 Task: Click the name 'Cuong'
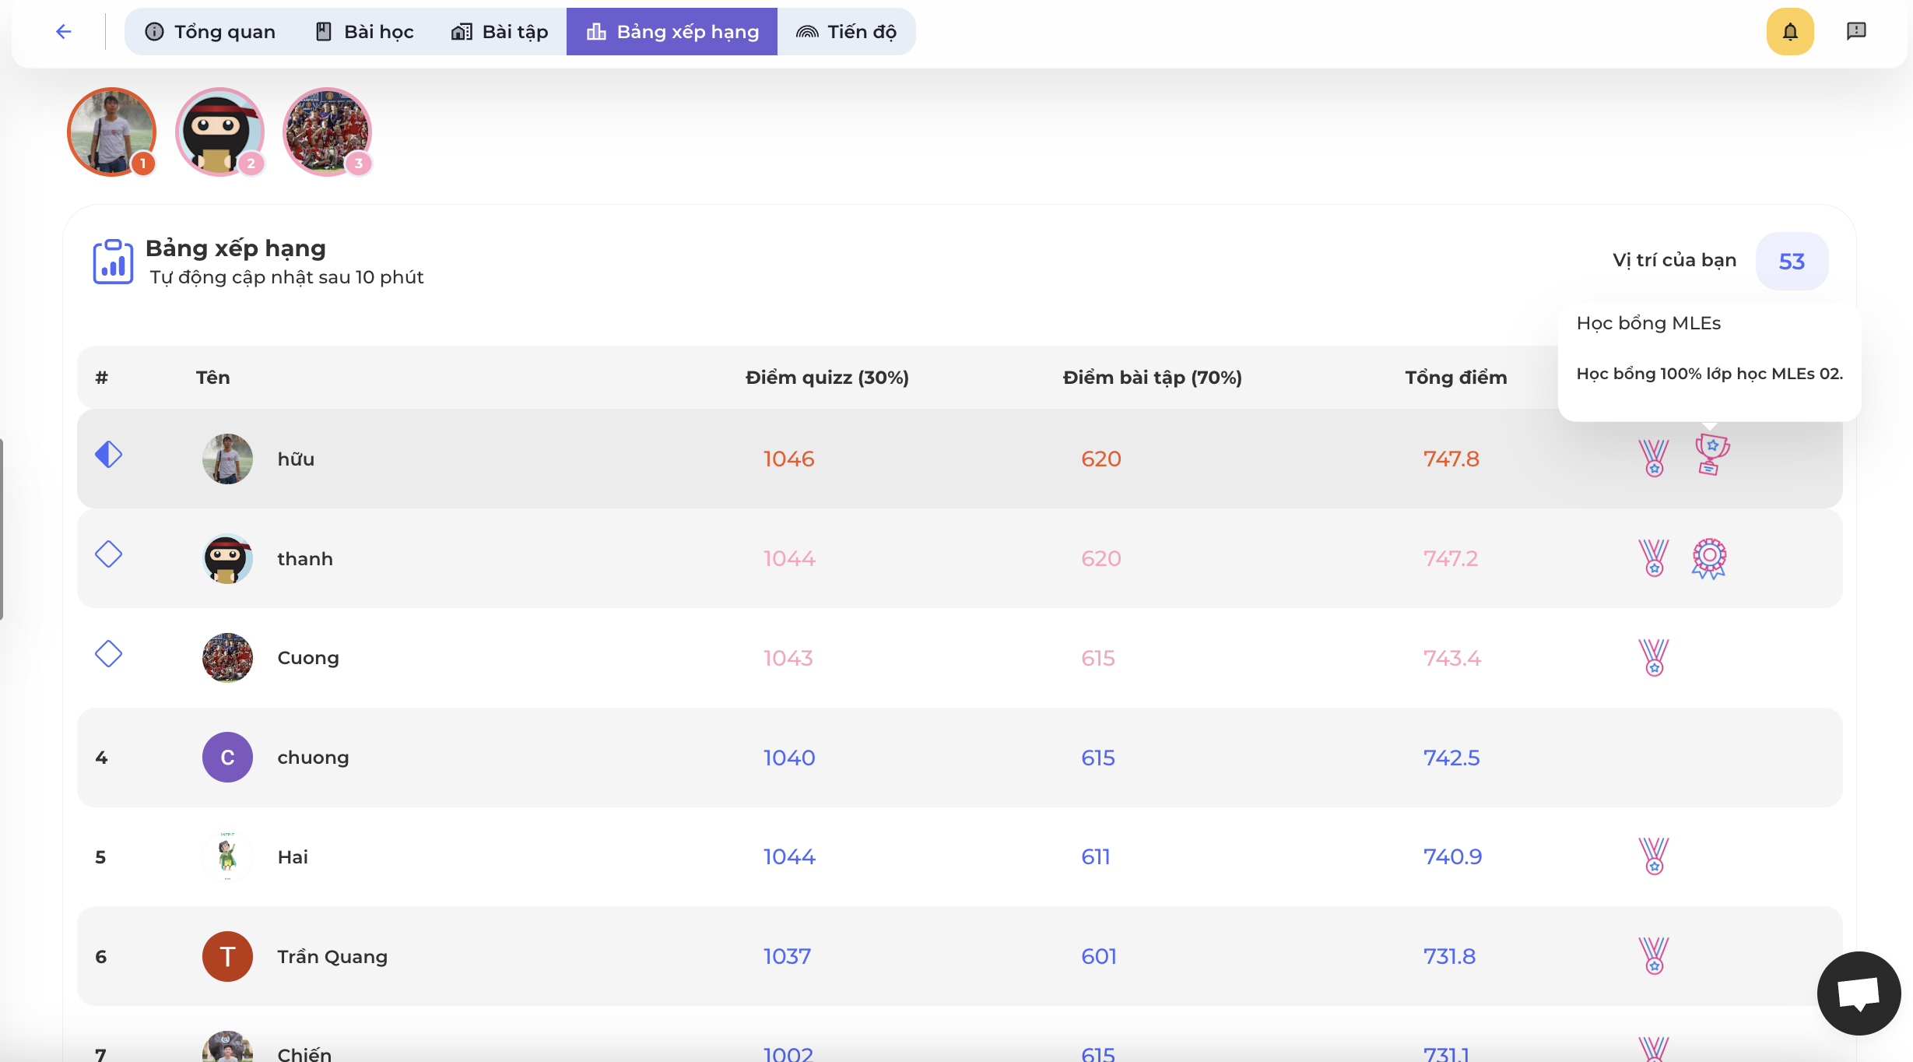click(x=308, y=658)
